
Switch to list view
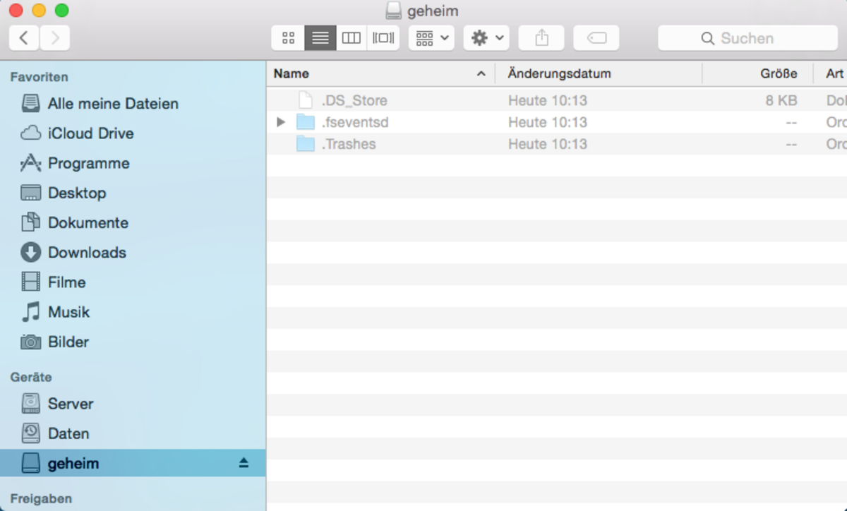pyautogui.click(x=320, y=38)
